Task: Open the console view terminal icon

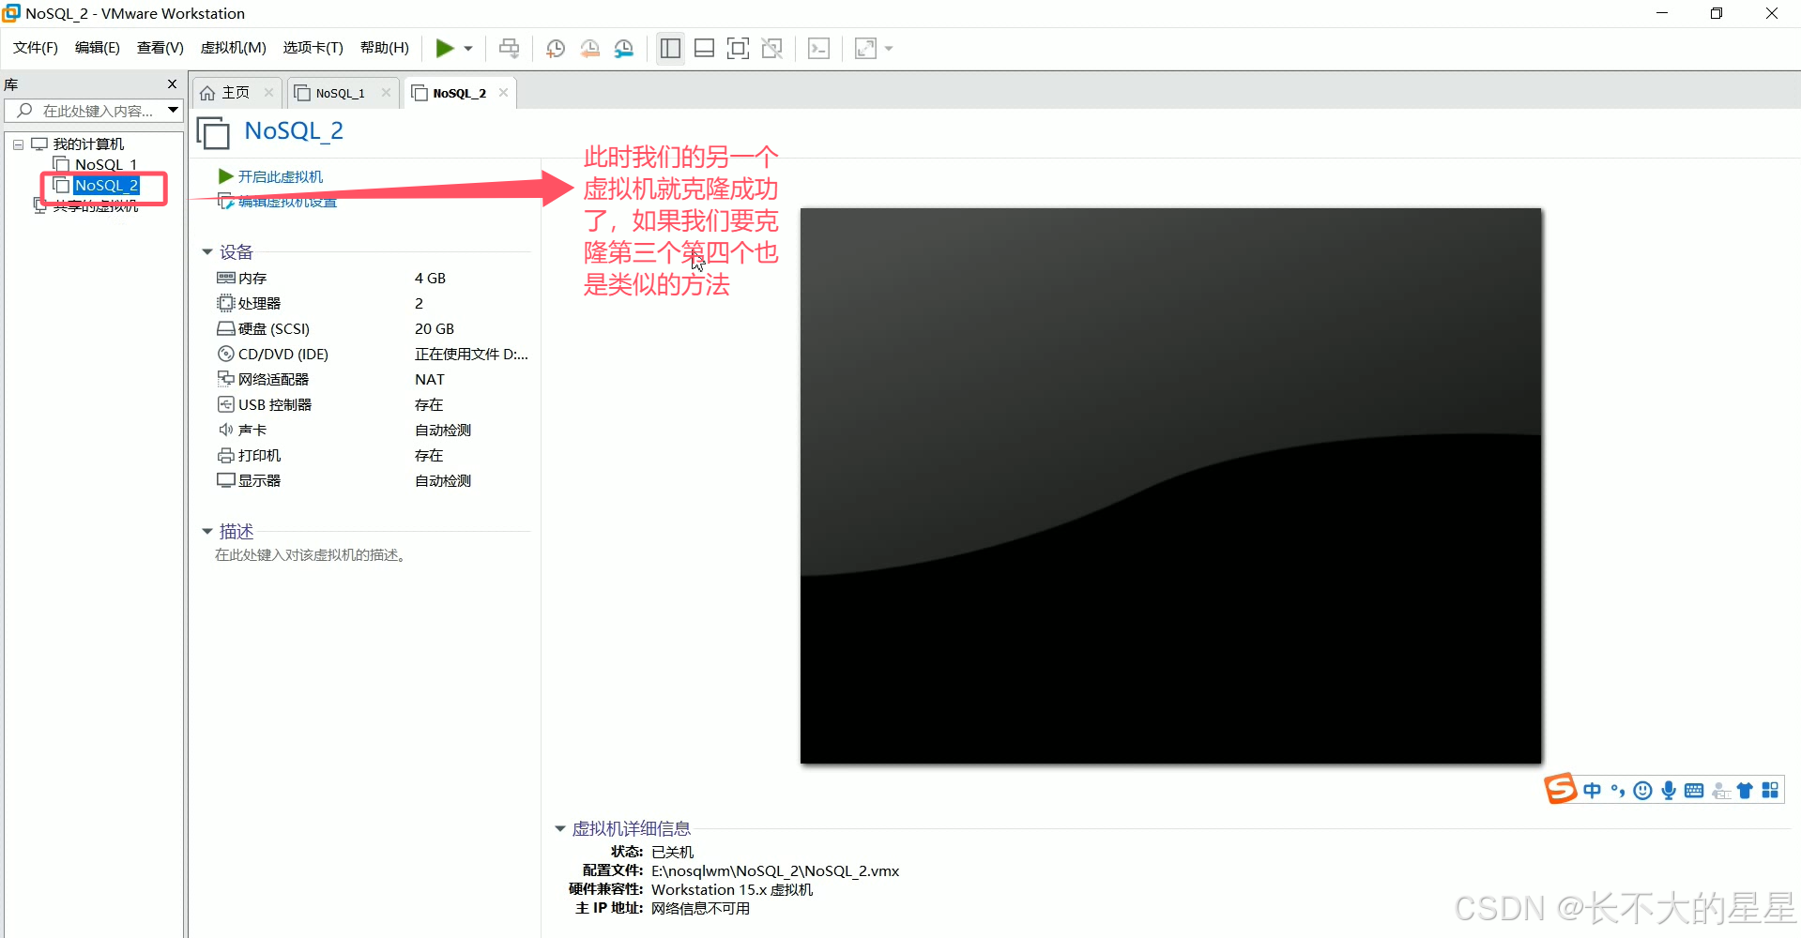Action: (x=818, y=48)
